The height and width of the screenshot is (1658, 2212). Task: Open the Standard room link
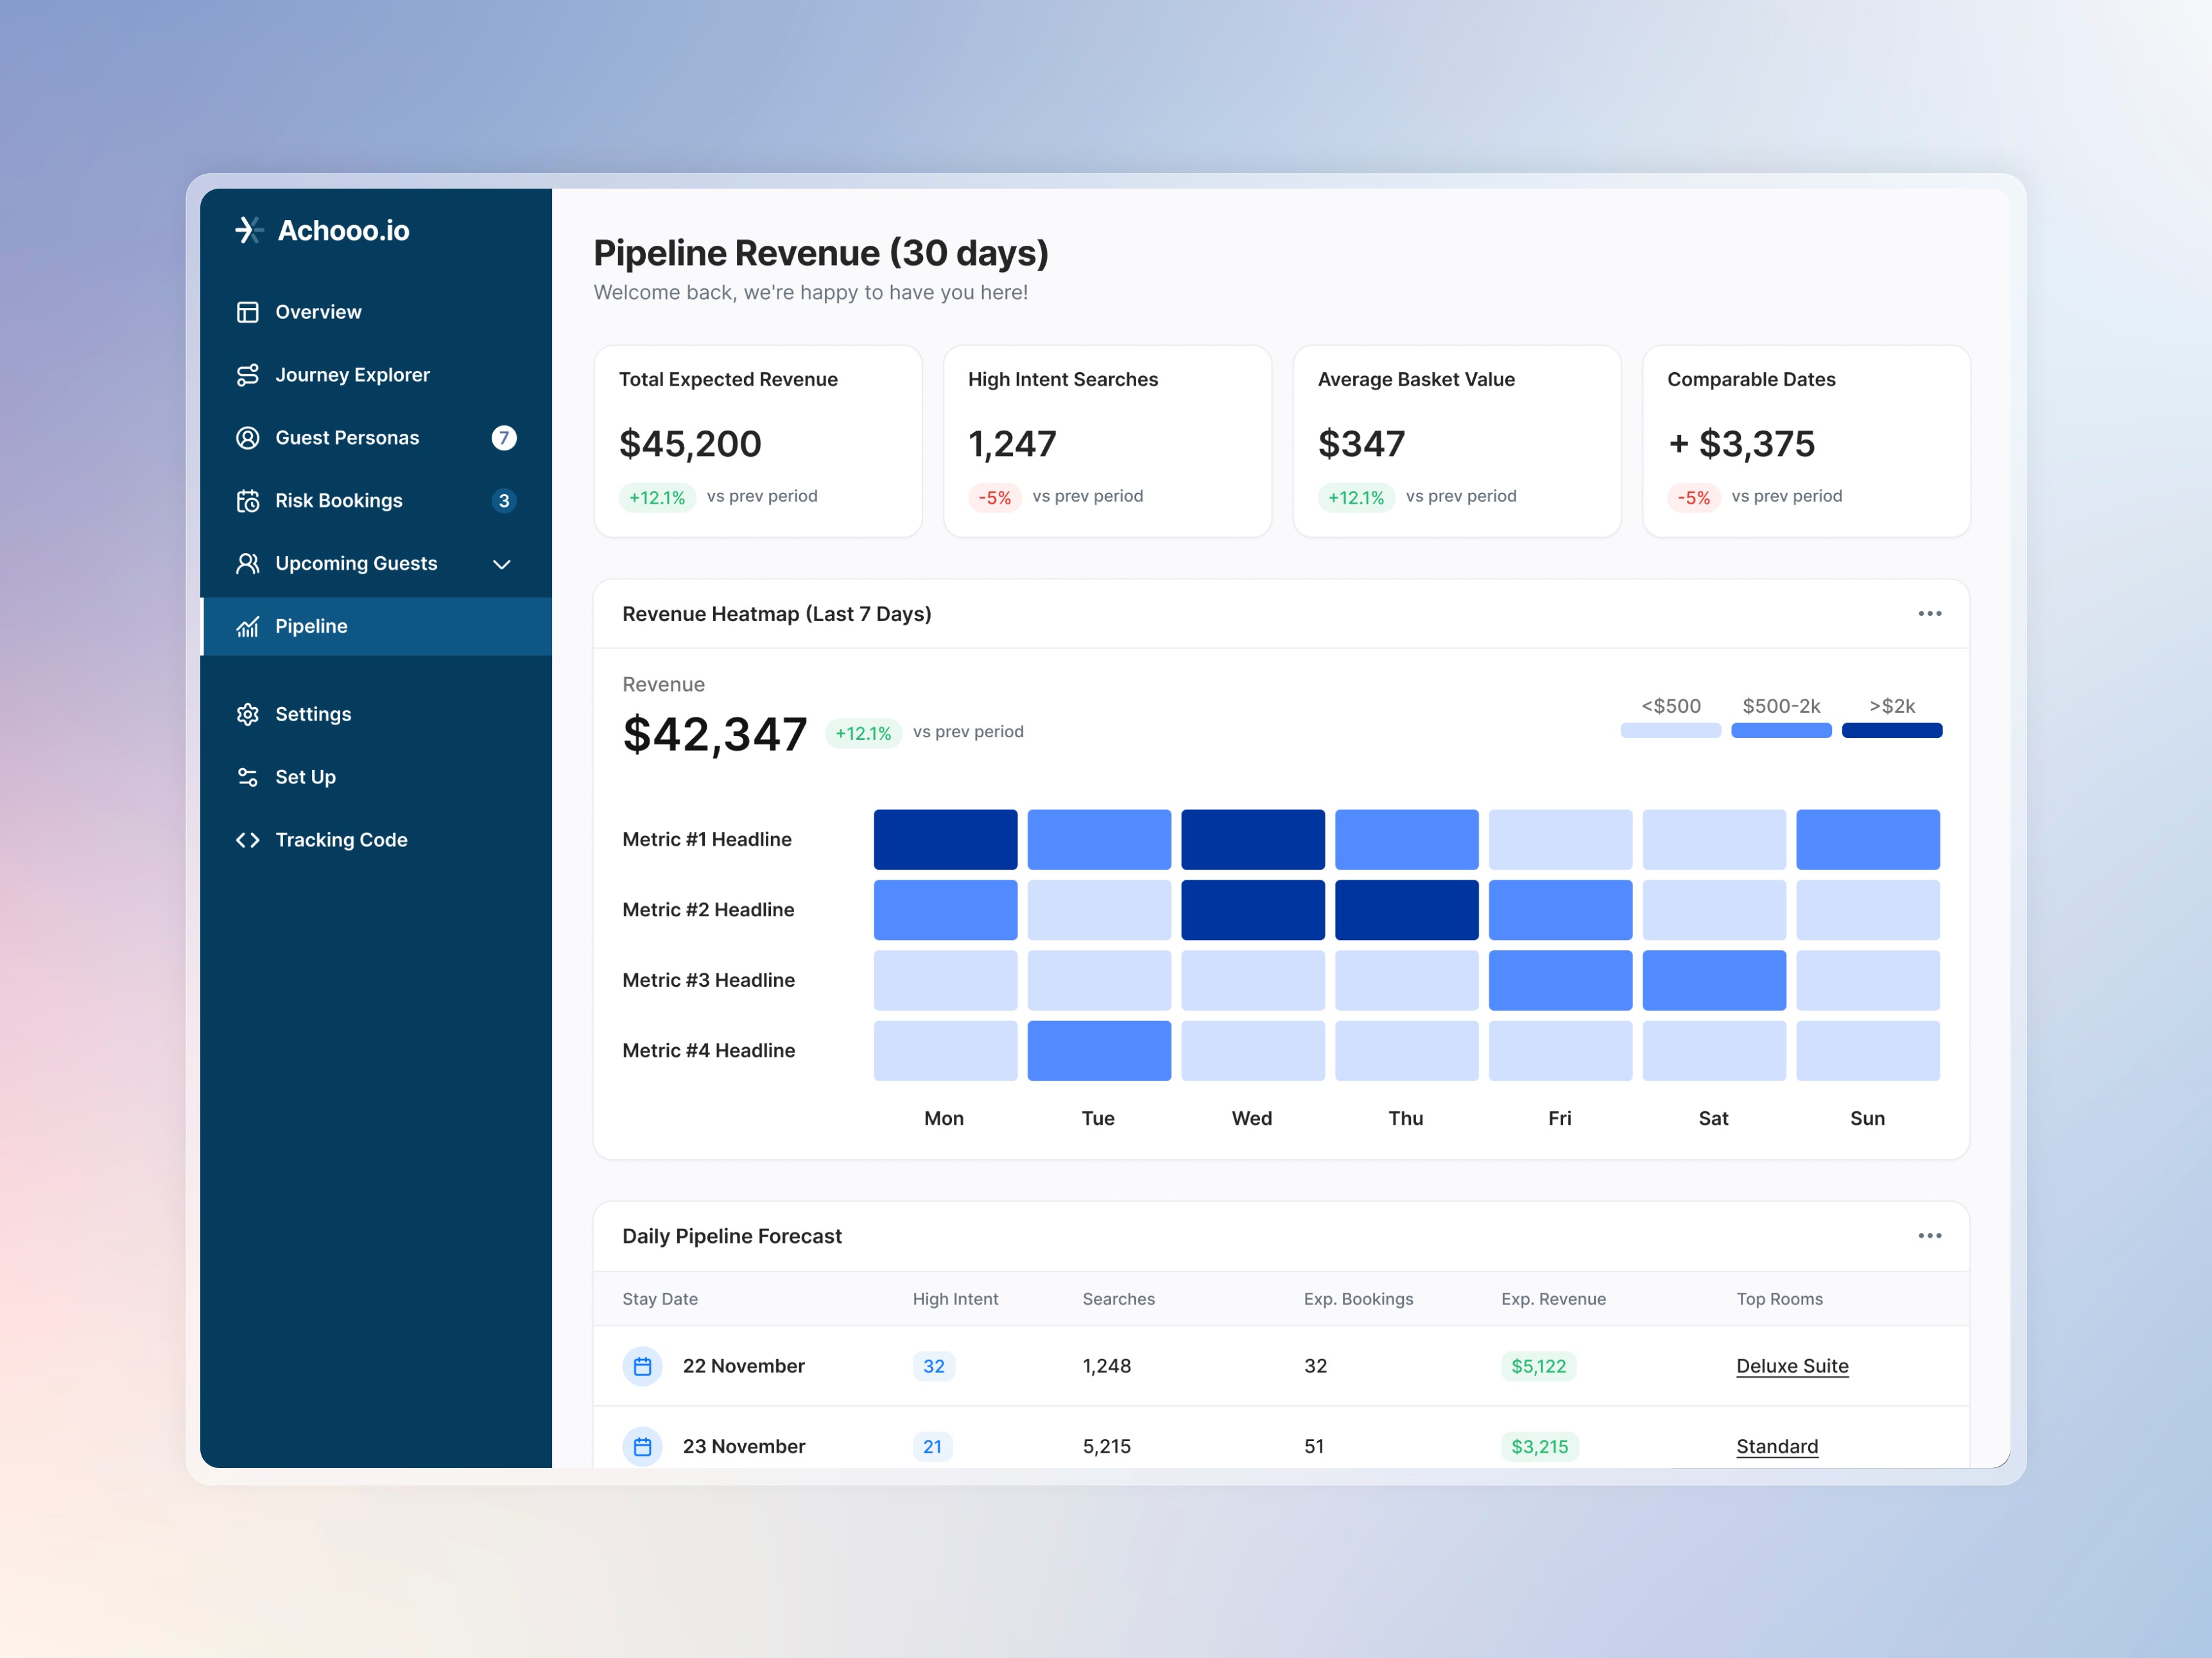click(1777, 1446)
